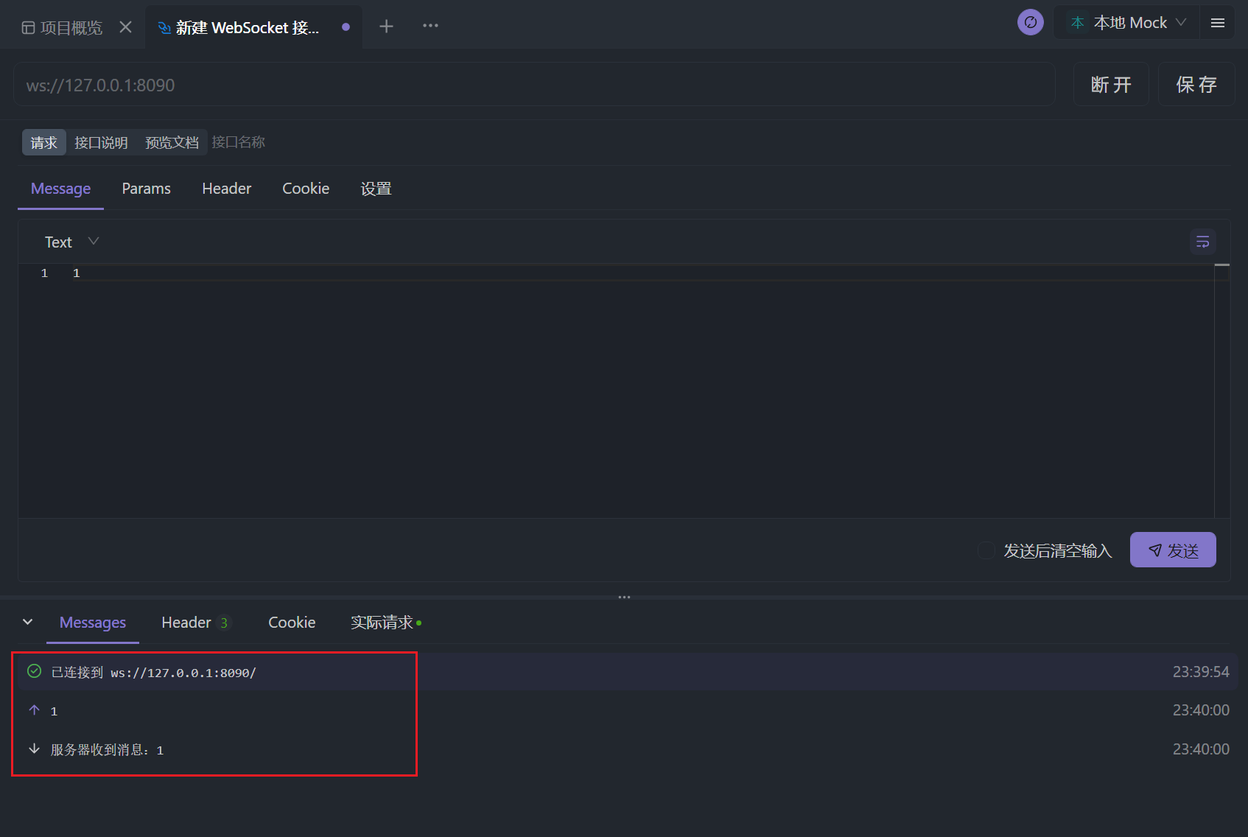This screenshot has width=1248, height=837.
Task: Open the hamburger menu at top right
Action: click(1217, 23)
